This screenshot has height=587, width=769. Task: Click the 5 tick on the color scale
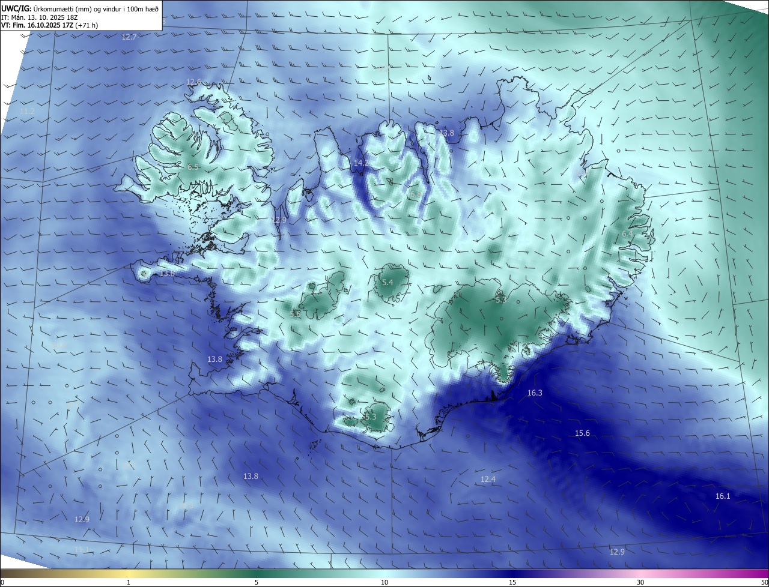tap(257, 582)
